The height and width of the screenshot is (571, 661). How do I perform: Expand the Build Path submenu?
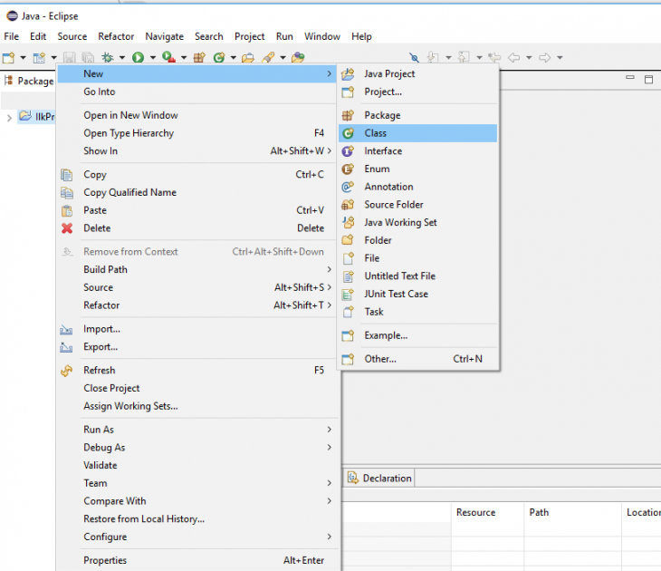[x=196, y=269]
